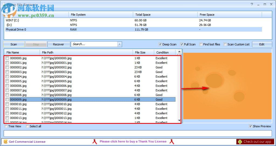The height and width of the screenshot is (146, 276).
Task: Click into the Search input field
Action: (94, 44)
